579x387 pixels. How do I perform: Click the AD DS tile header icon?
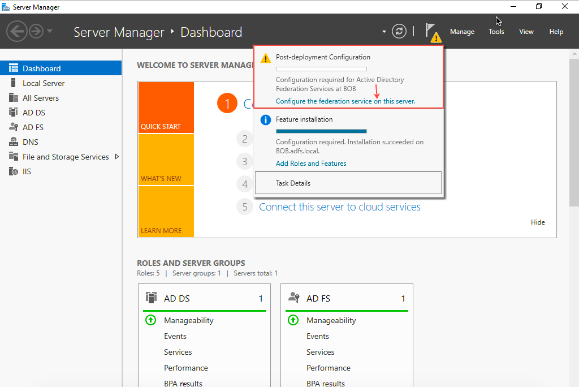point(151,297)
